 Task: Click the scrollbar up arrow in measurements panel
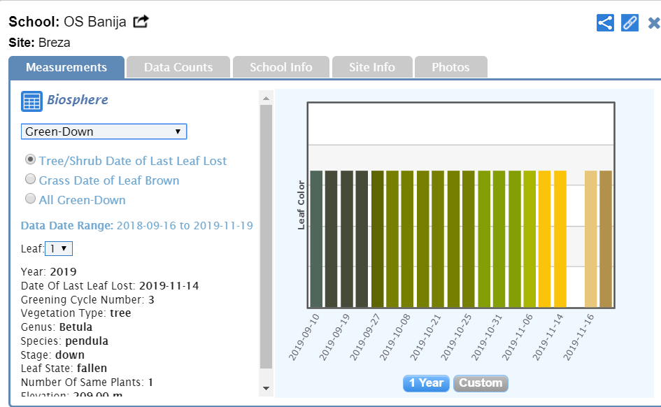tap(266, 99)
